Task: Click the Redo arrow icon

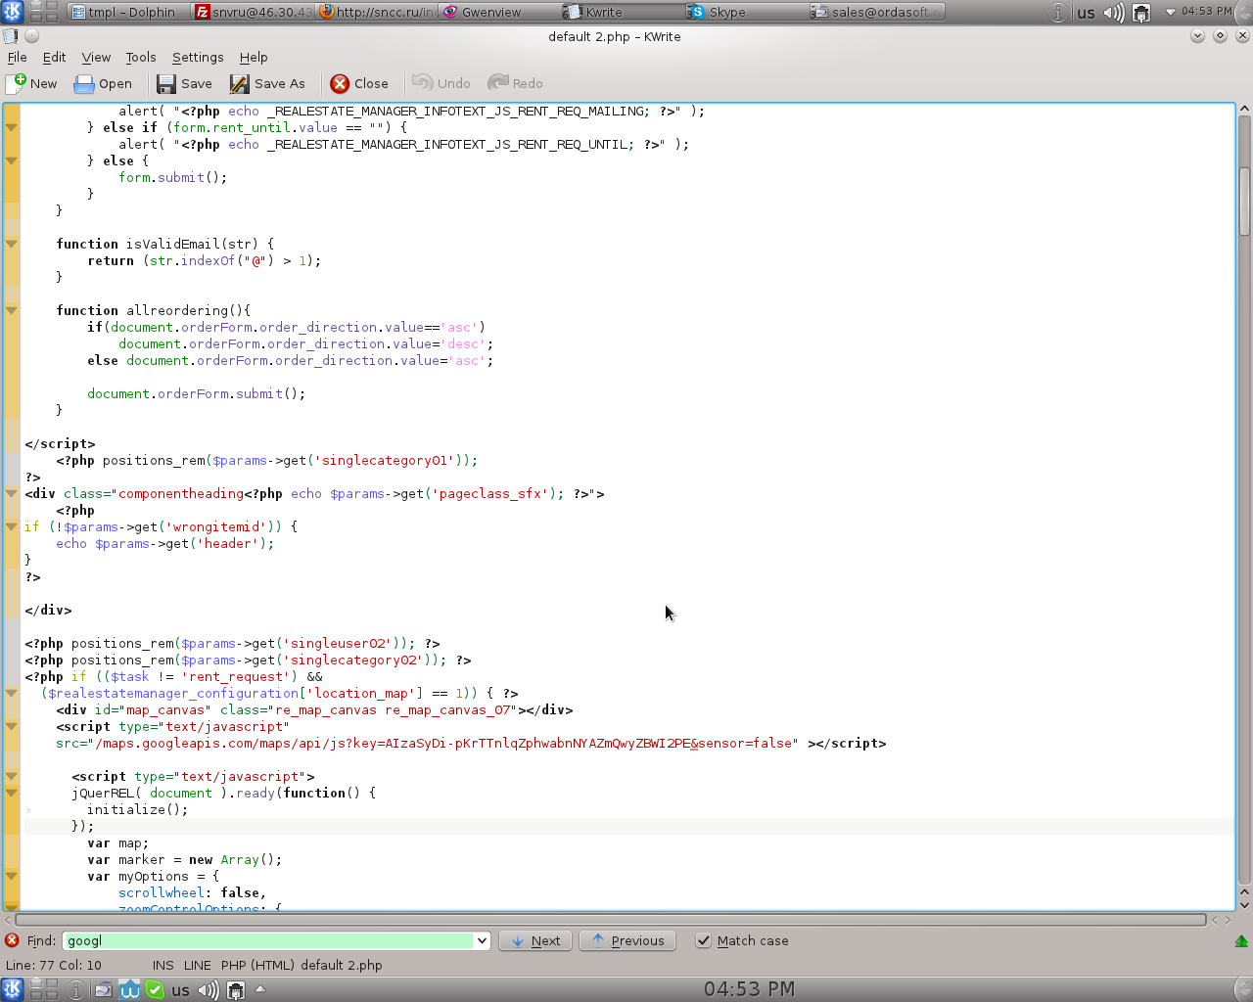Action: (x=498, y=83)
